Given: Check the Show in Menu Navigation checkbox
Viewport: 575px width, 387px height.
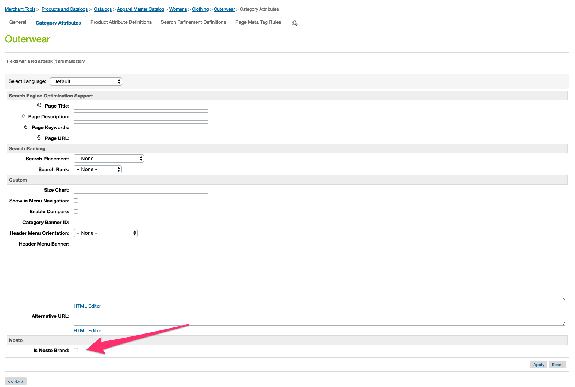Looking at the screenshot, I should tap(76, 201).
